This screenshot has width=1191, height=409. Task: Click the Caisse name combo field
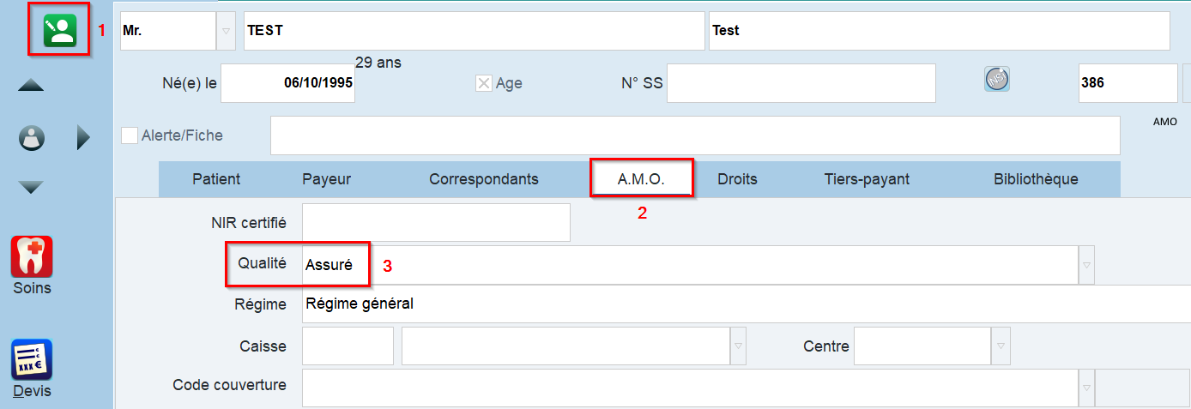tap(565, 346)
